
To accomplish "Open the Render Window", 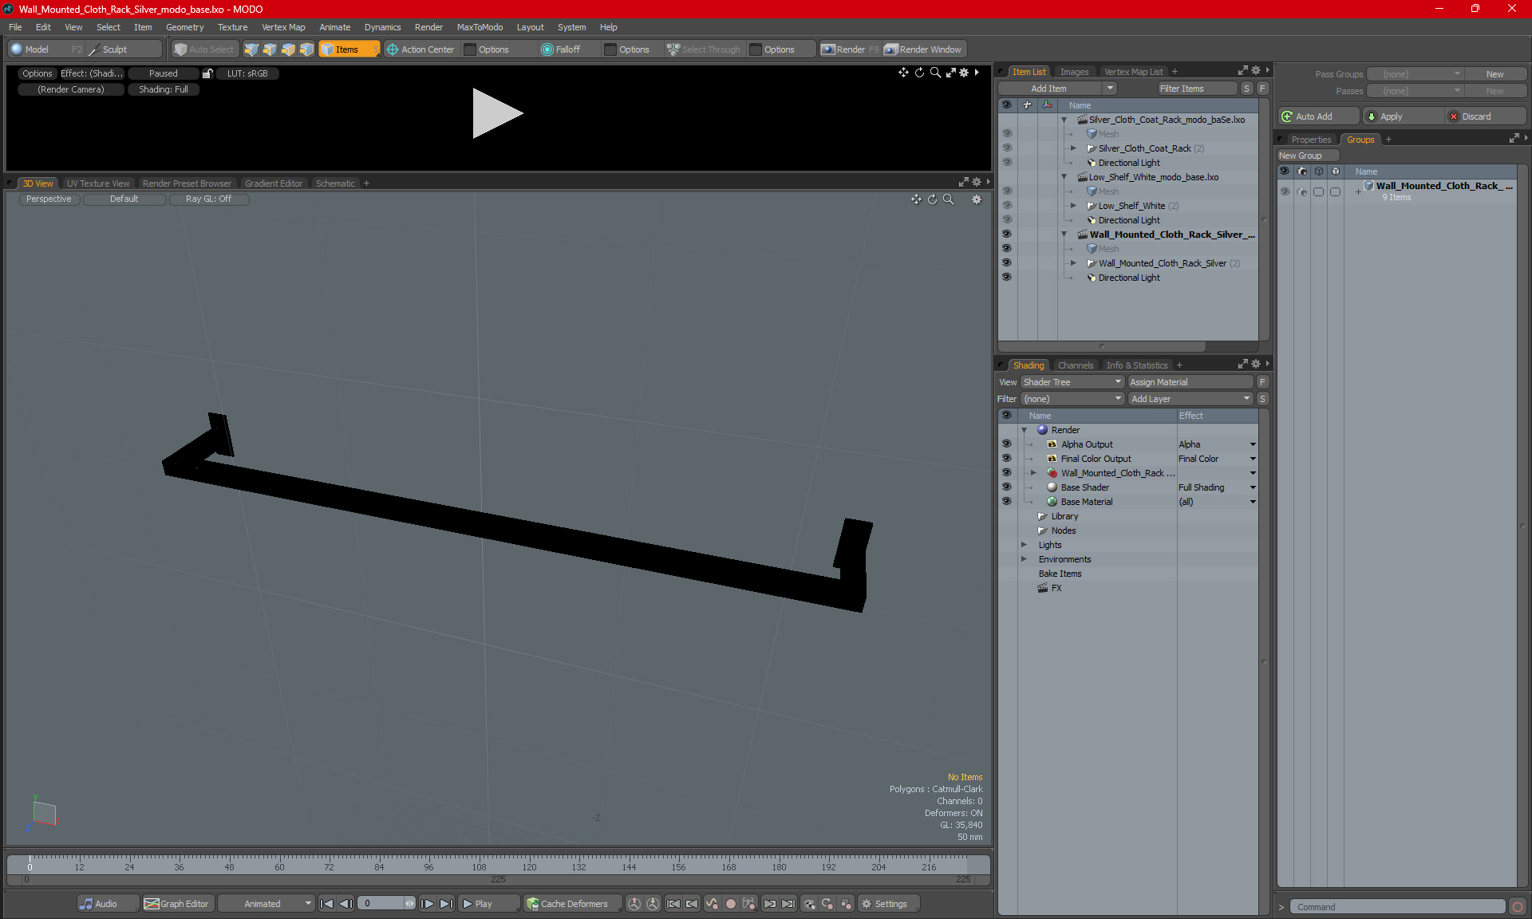I will click(x=923, y=49).
